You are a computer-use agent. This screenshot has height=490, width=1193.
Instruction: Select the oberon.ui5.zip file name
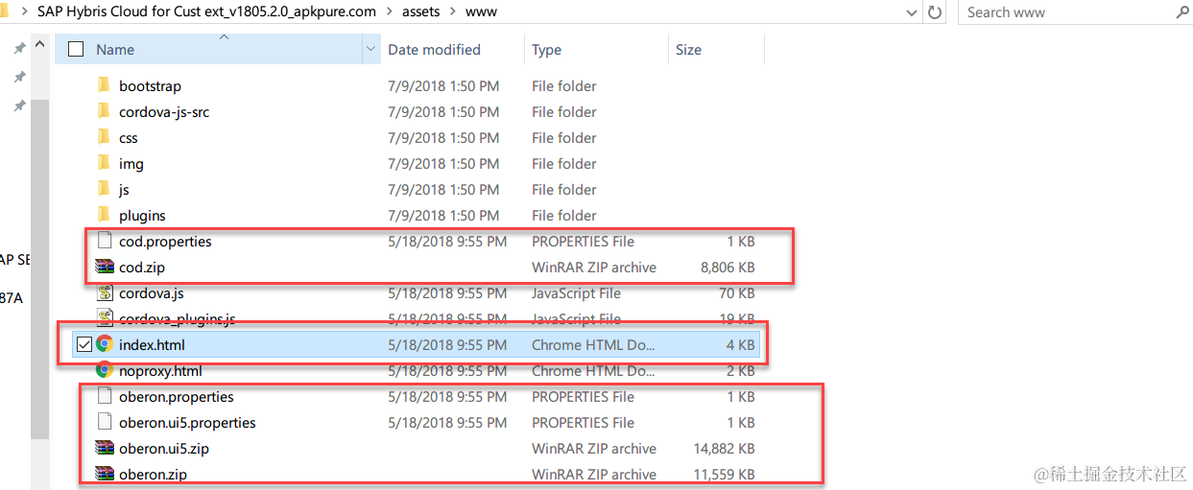pyautogui.click(x=164, y=448)
